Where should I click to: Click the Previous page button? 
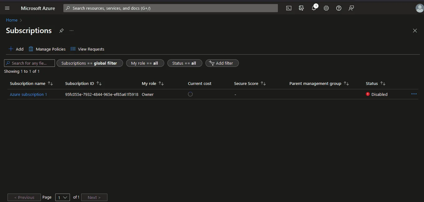coord(24,197)
